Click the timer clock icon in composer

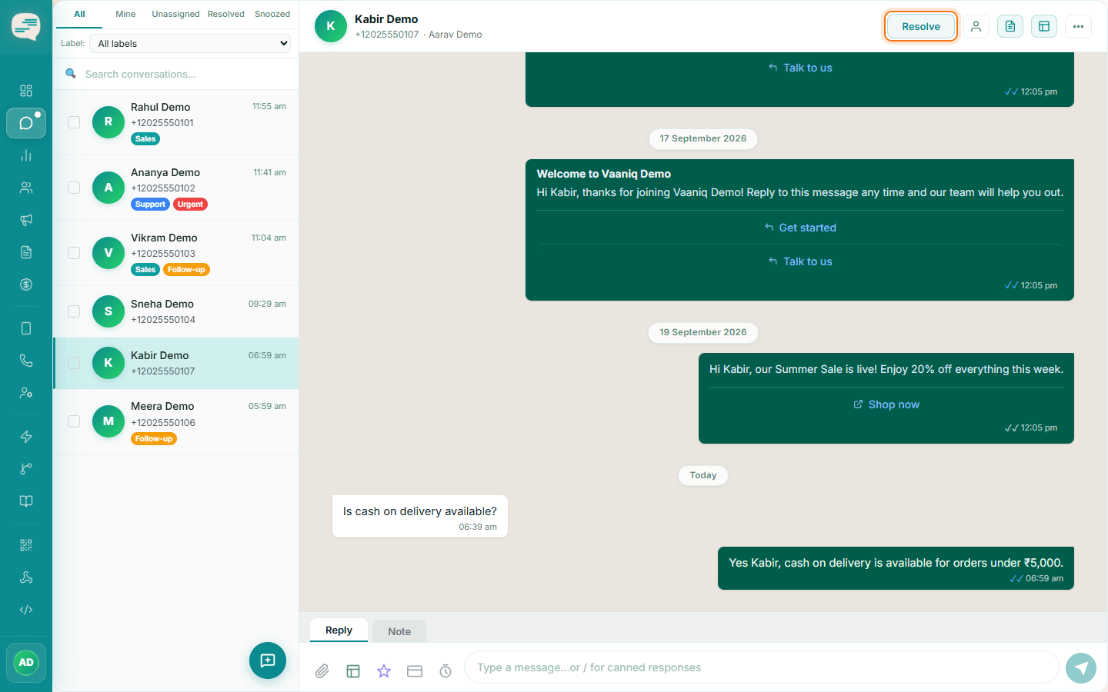coord(446,671)
